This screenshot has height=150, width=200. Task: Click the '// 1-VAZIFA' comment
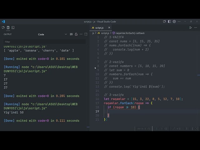pos(114,37)
